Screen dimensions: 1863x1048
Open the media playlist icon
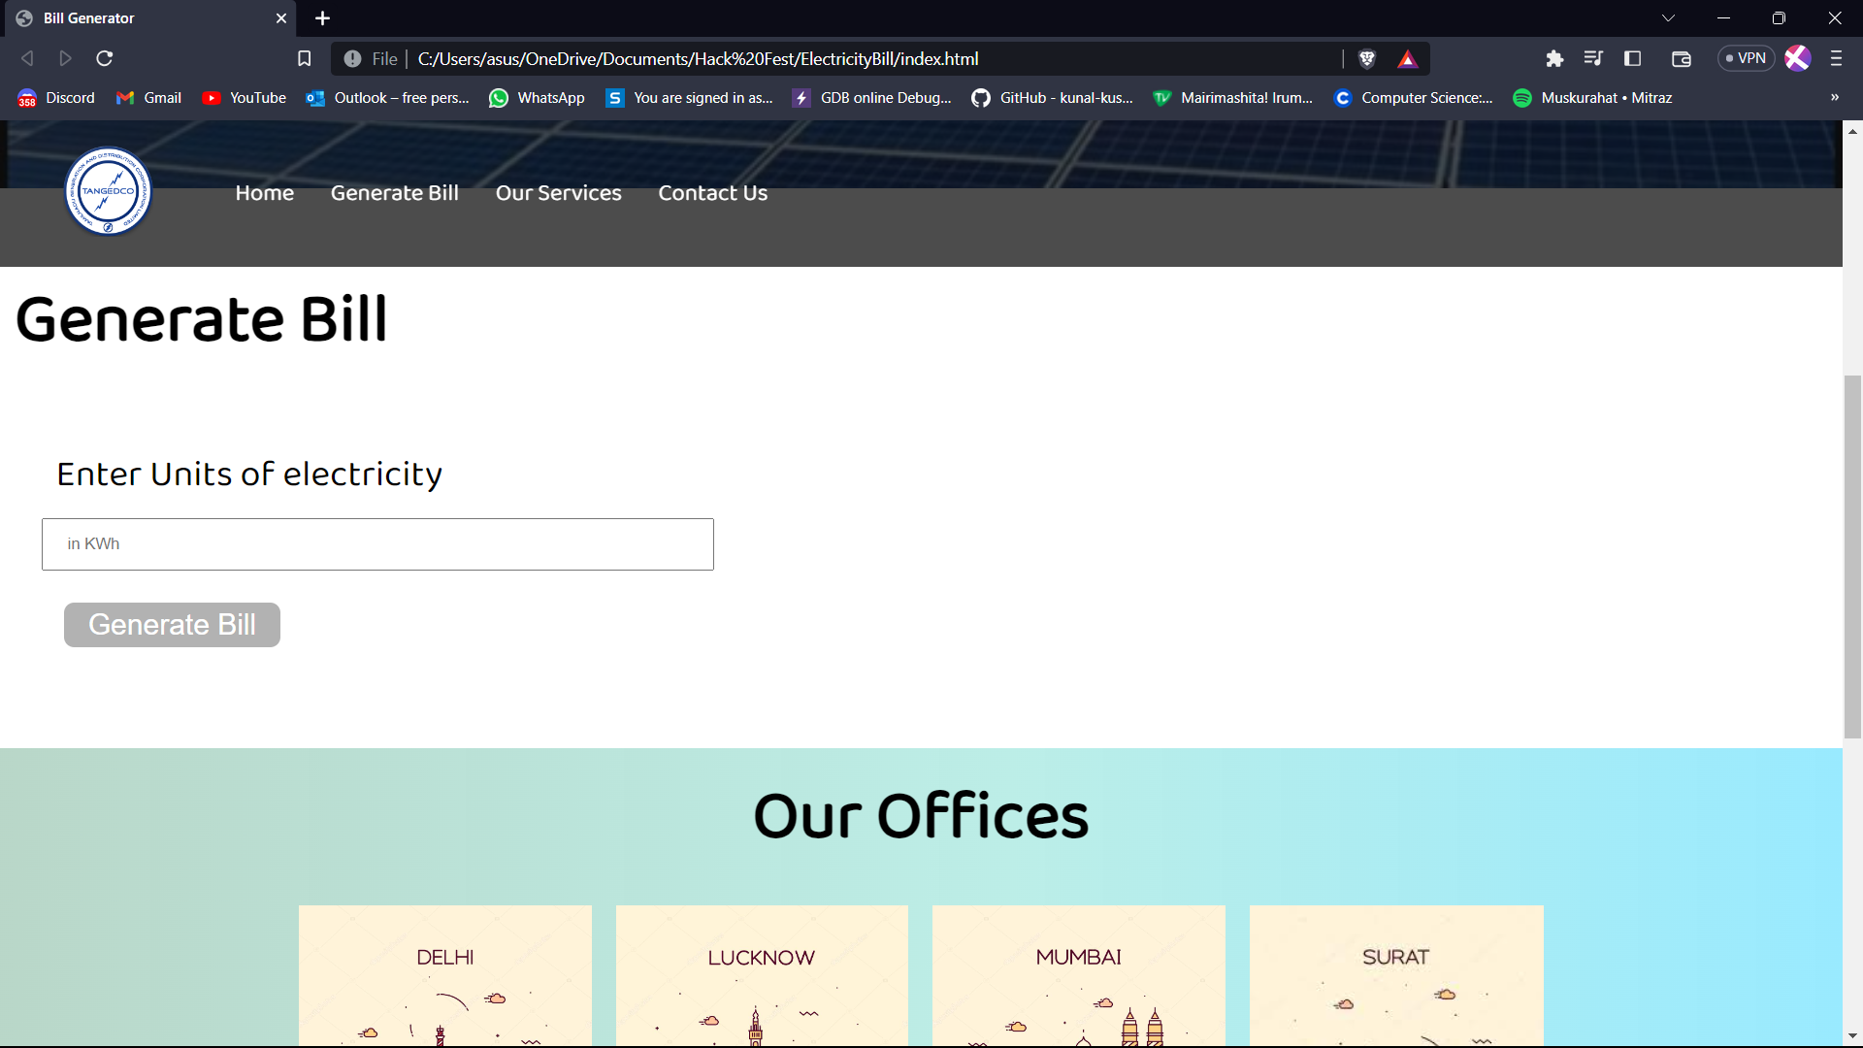[x=1593, y=59]
